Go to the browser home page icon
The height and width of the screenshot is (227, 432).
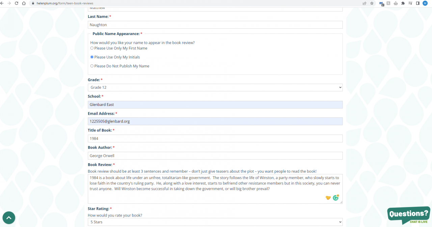point(24,3)
